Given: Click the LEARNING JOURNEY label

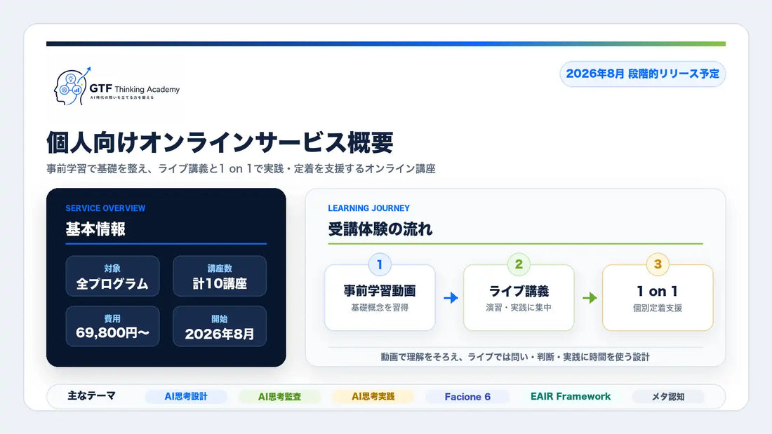Looking at the screenshot, I should point(368,208).
